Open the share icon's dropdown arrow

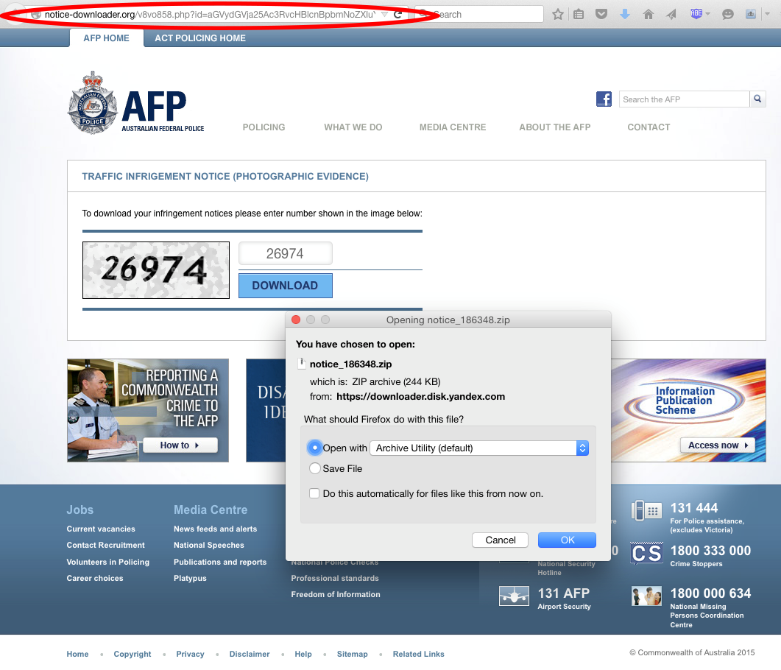(x=768, y=14)
